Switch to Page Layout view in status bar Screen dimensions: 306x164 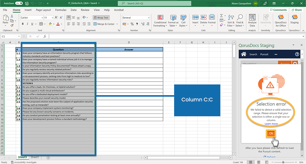pos(259,162)
